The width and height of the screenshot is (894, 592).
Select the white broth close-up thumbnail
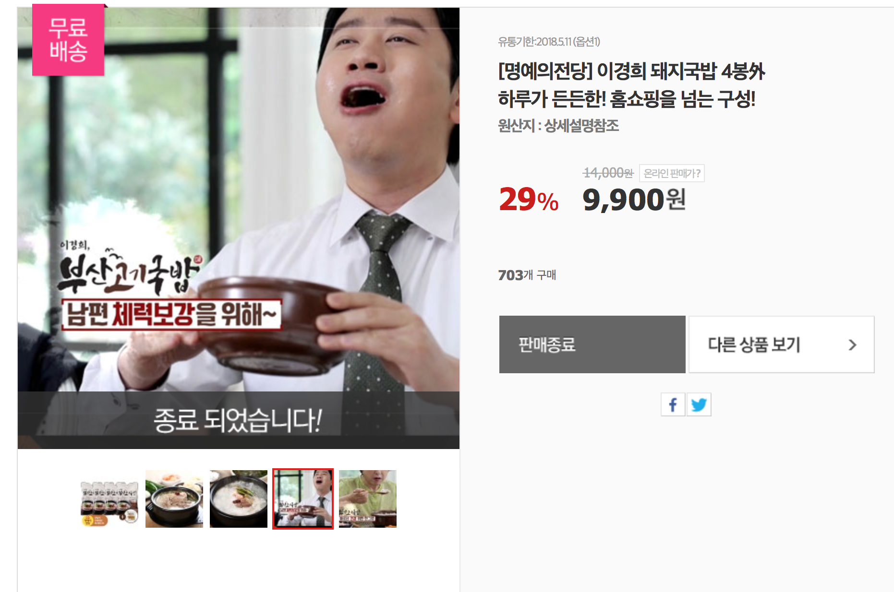pyautogui.click(x=239, y=499)
